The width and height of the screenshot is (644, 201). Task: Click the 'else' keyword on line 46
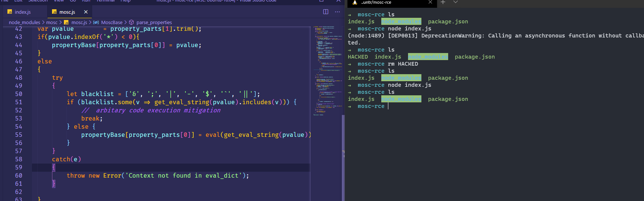[x=45, y=61]
